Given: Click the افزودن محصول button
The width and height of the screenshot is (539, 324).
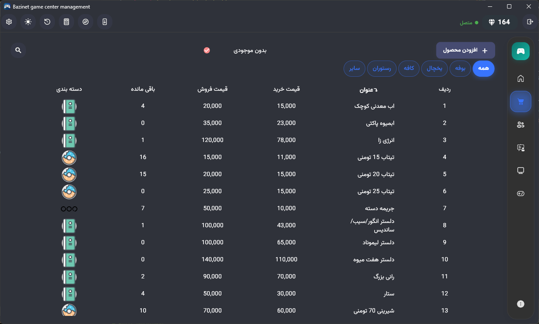Looking at the screenshot, I should pyautogui.click(x=466, y=50).
